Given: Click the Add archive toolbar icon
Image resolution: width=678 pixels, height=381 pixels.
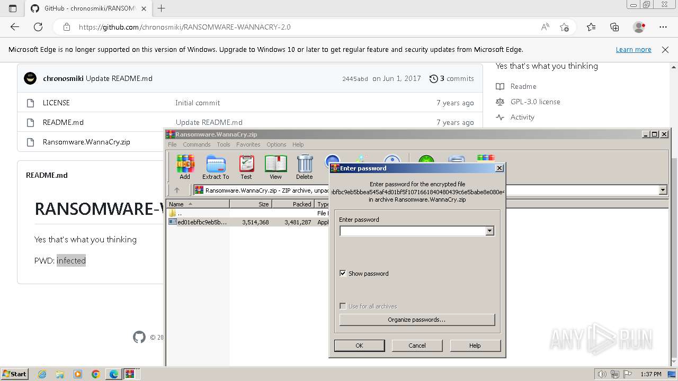Looking at the screenshot, I should (185, 167).
